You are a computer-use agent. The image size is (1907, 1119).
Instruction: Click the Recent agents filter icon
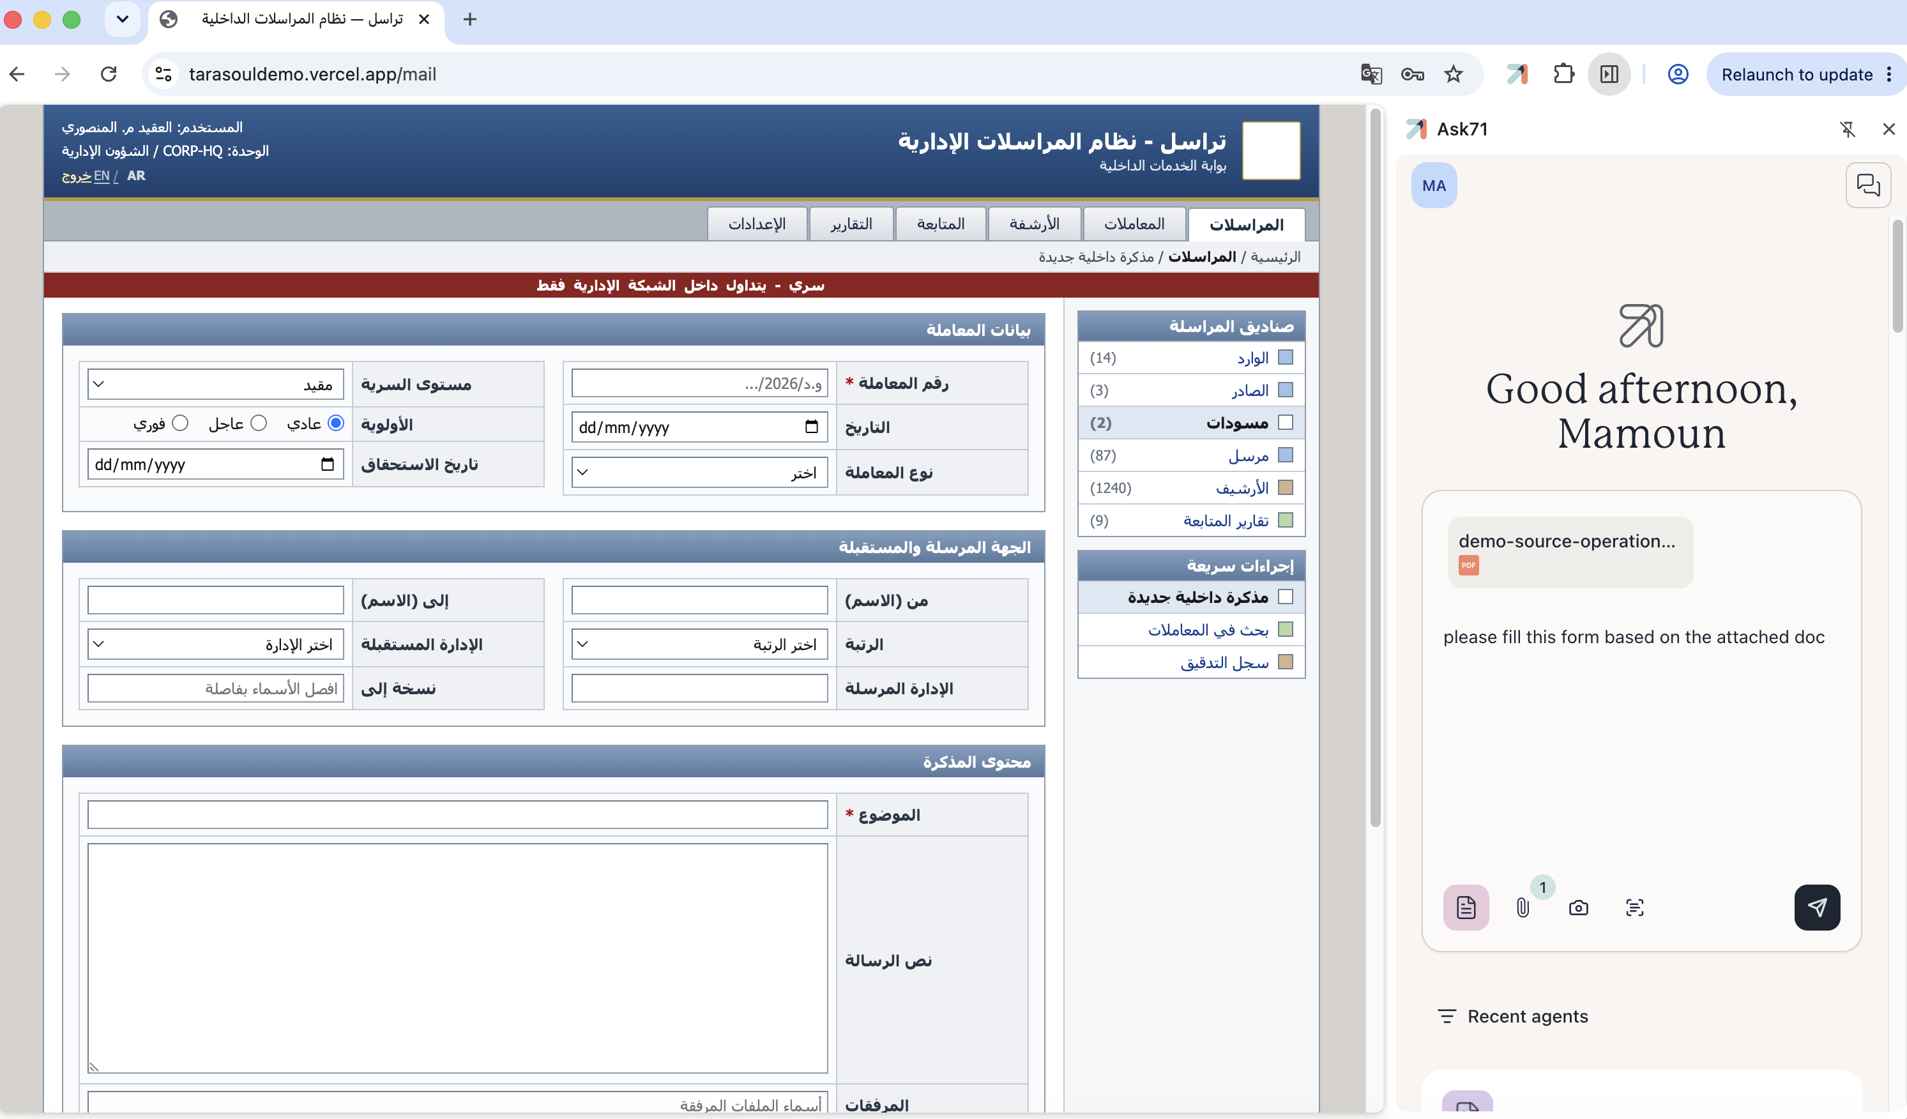(x=1446, y=1016)
